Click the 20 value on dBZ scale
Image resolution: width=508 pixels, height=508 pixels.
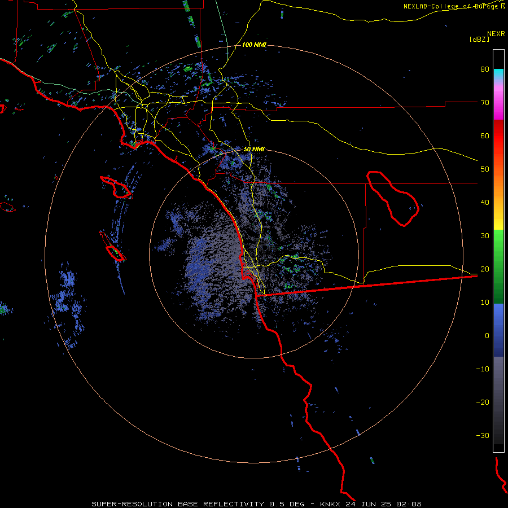(485, 269)
